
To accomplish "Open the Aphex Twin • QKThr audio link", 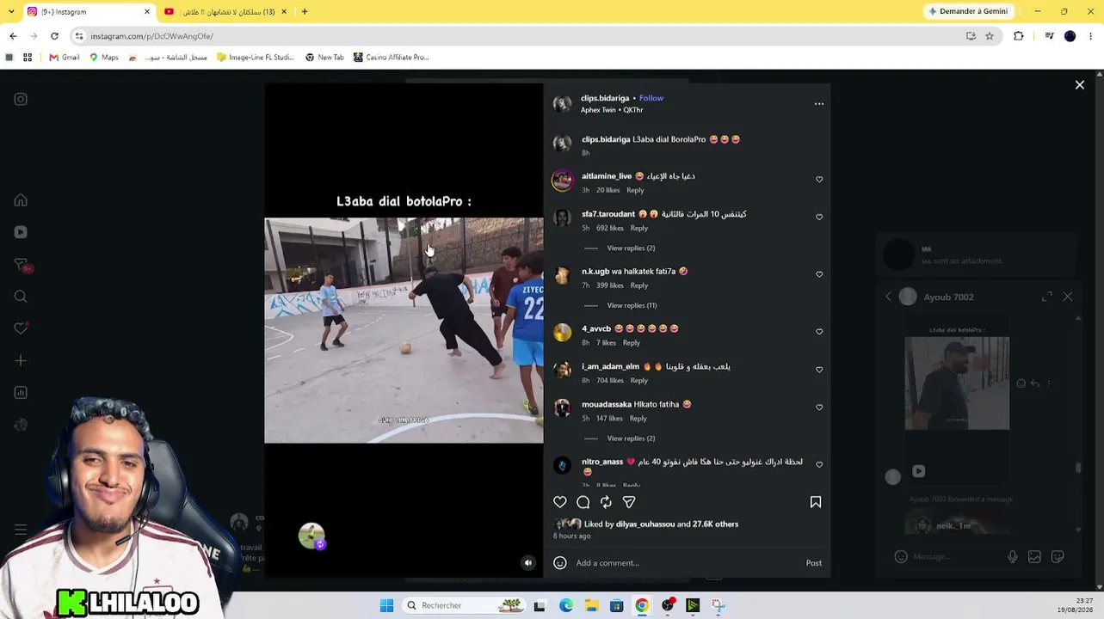I will click(x=612, y=110).
